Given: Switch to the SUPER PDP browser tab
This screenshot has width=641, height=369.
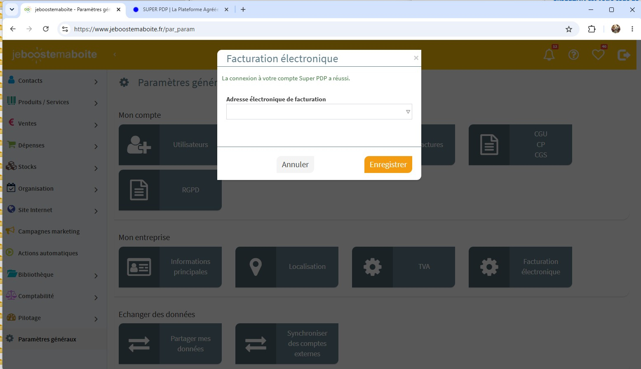Looking at the screenshot, I should [181, 9].
